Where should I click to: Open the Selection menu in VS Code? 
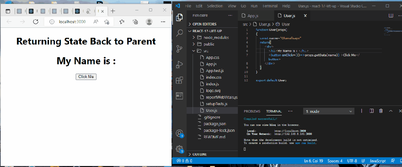click(215, 6)
